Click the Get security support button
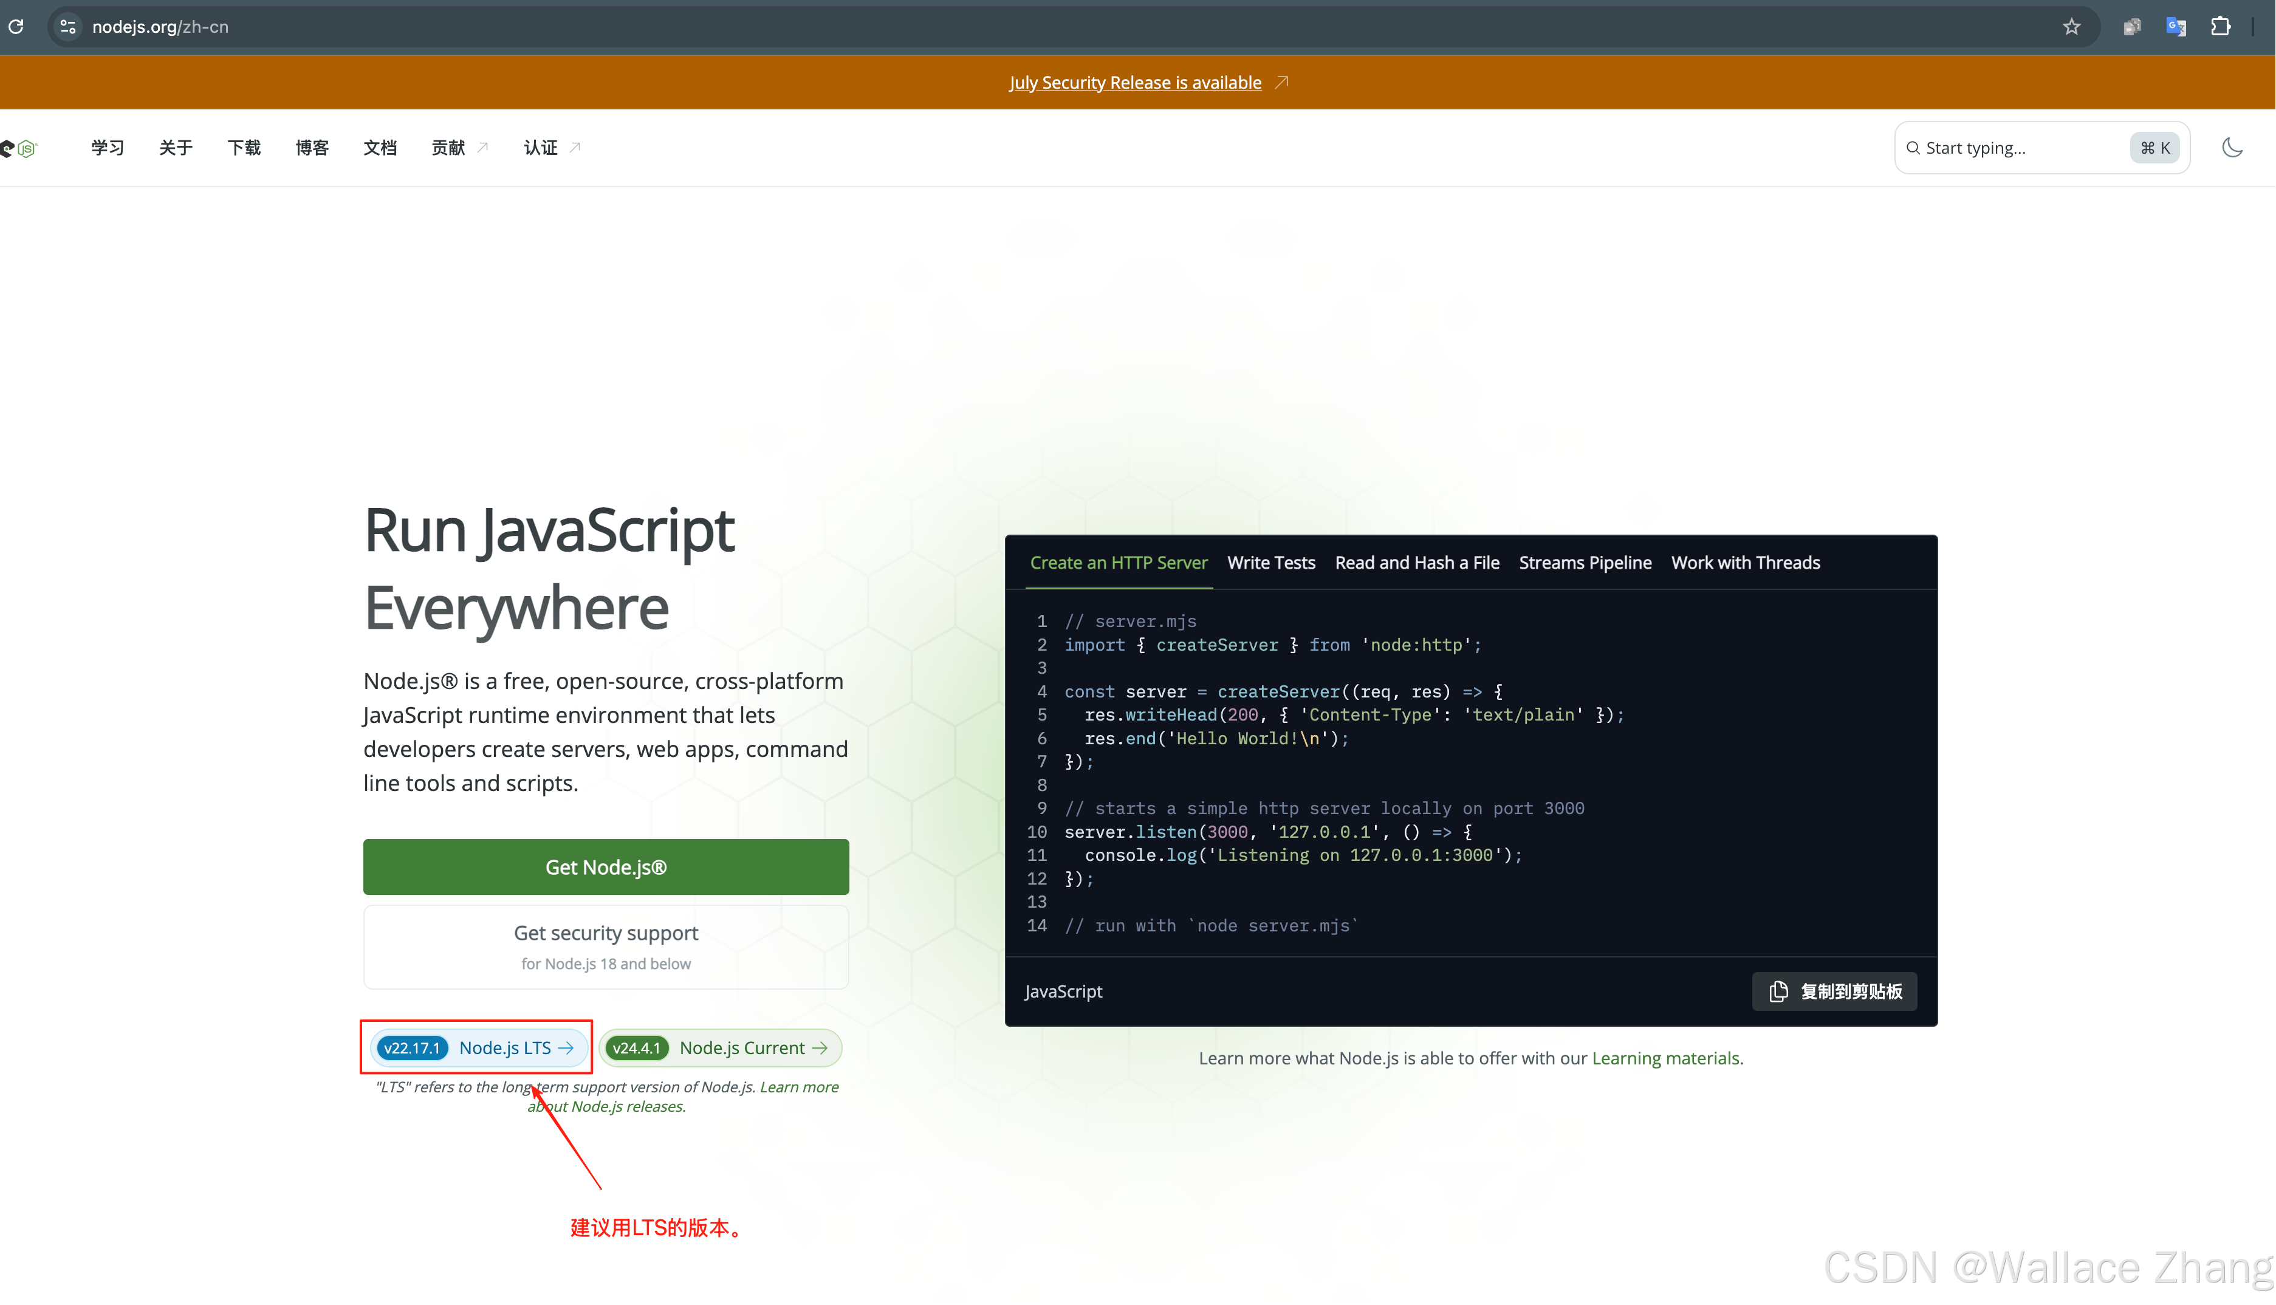This screenshot has width=2276, height=1305. [606, 947]
